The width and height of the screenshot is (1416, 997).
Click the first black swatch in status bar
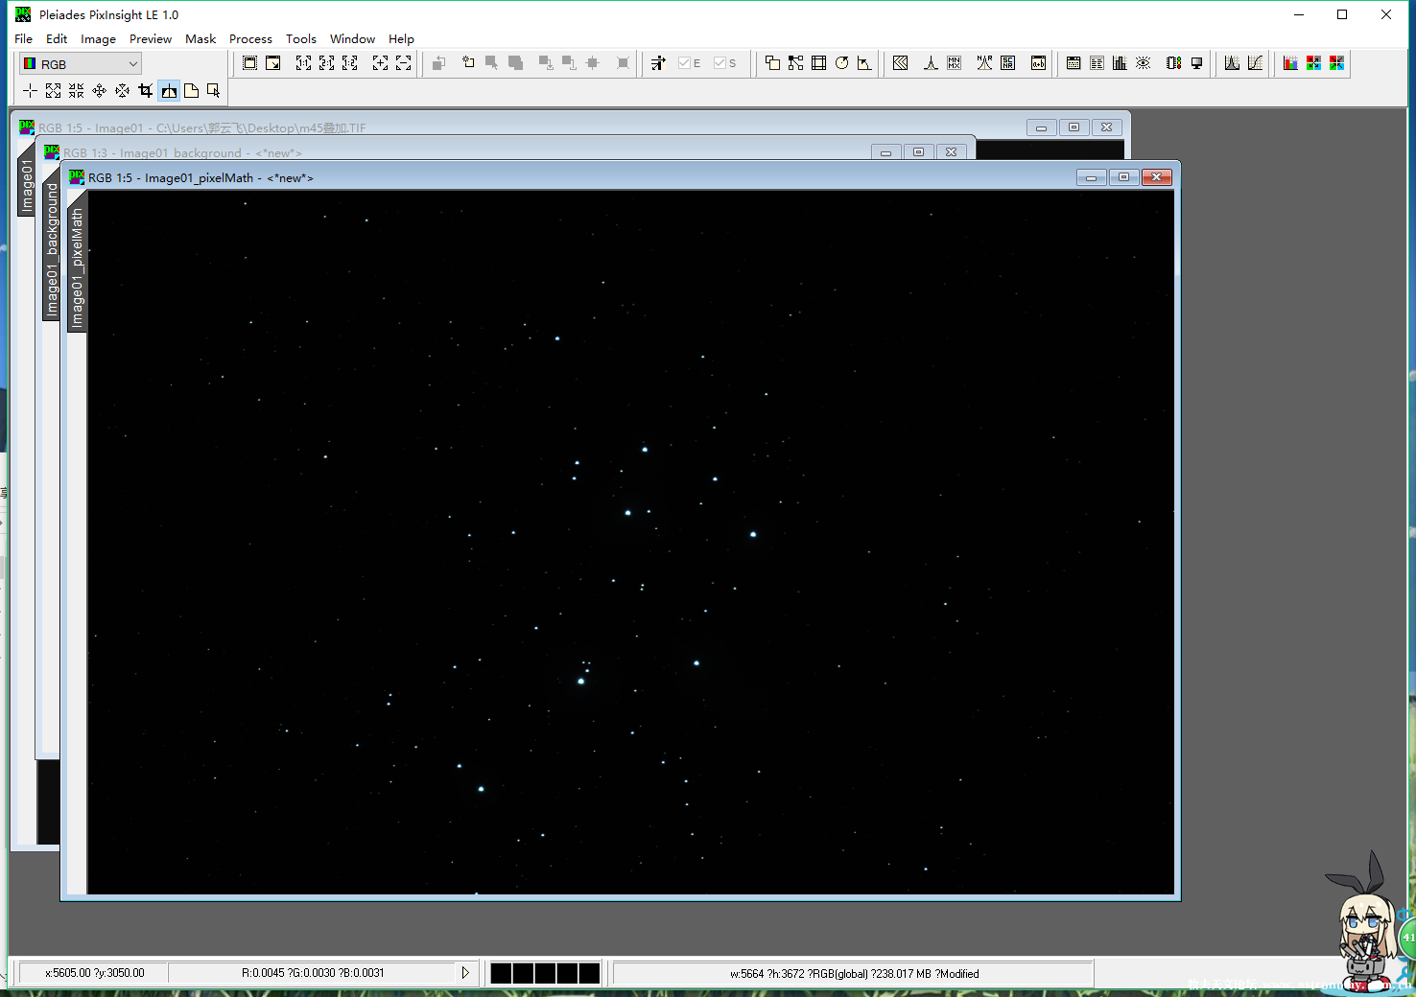pyautogui.click(x=501, y=973)
